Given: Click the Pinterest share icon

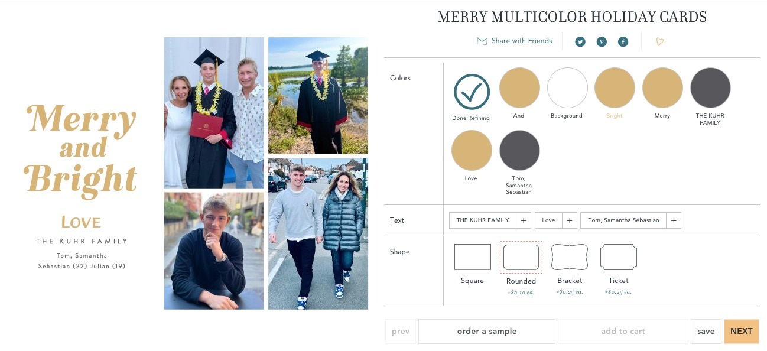Looking at the screenshot, I should click(x=602, y=42).
